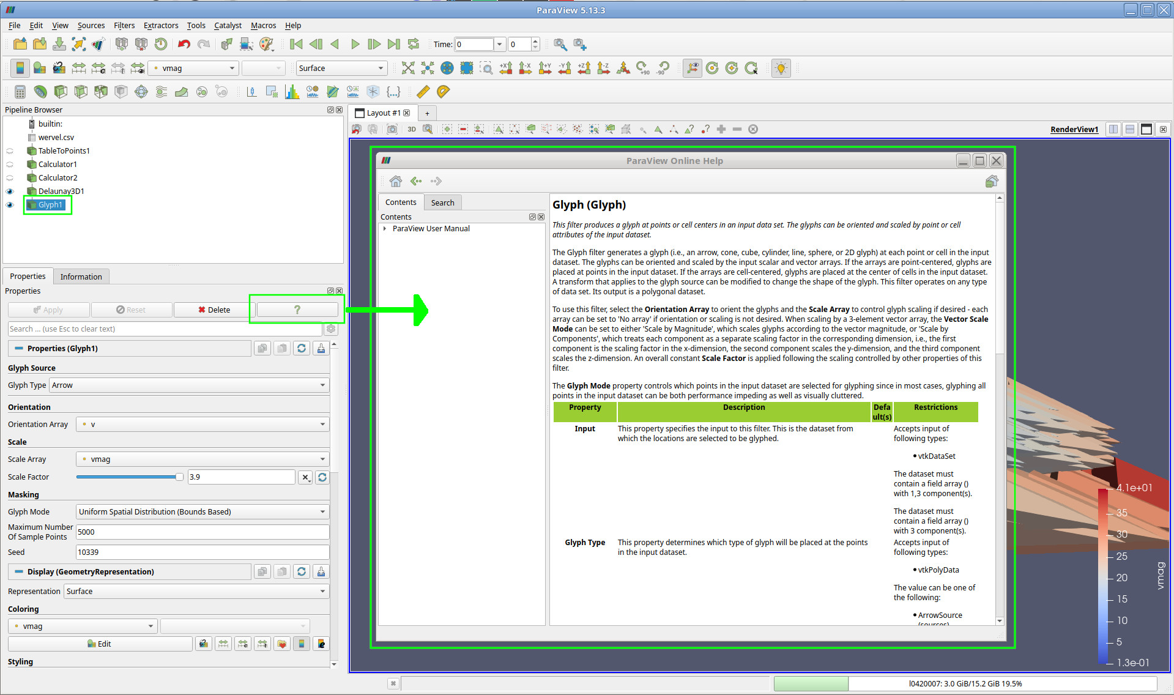
Task: Open the Catalyst menu
Action: 228,25
